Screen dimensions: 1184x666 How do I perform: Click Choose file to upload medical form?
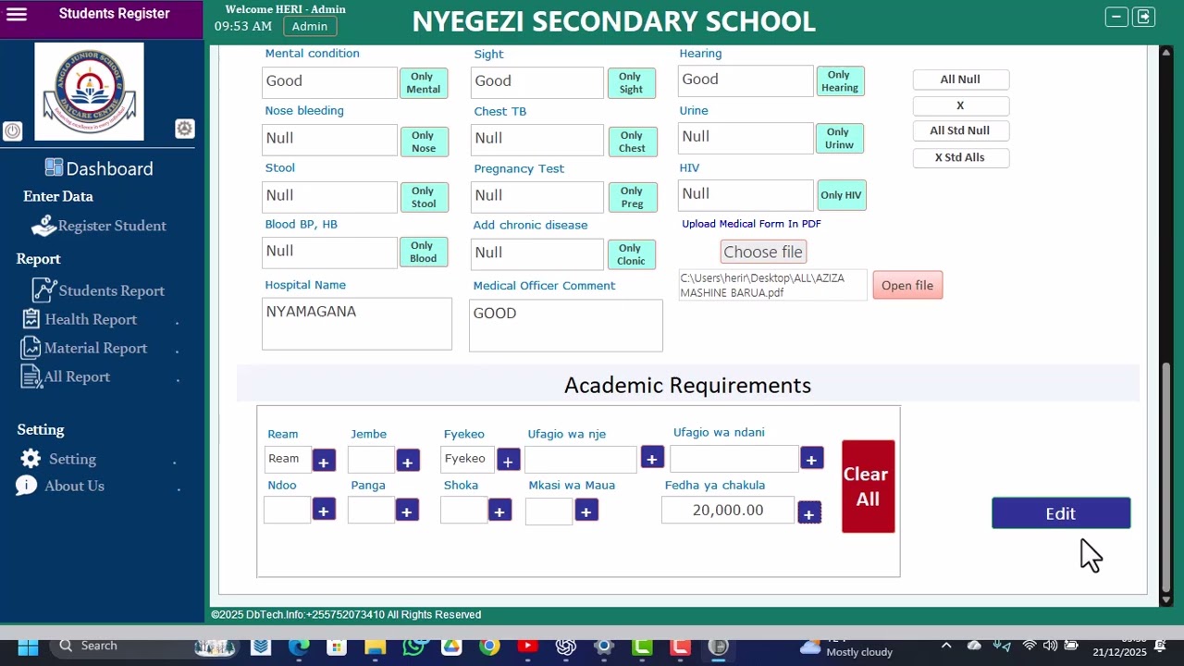763,252
